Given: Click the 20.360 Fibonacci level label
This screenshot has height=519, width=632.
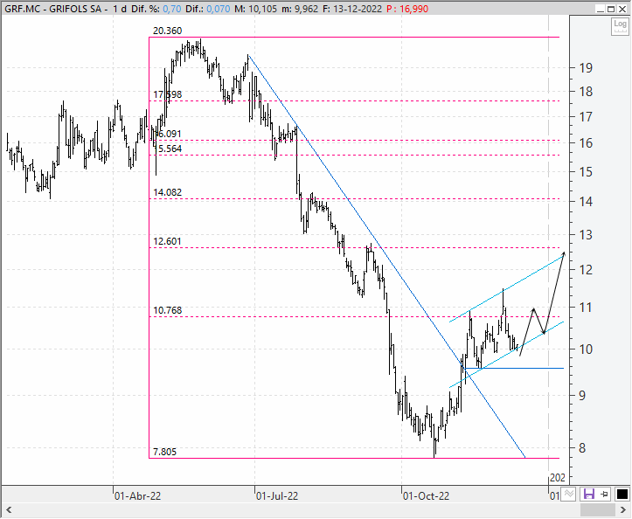Looking at the screenshot, I should click(167, 31).
